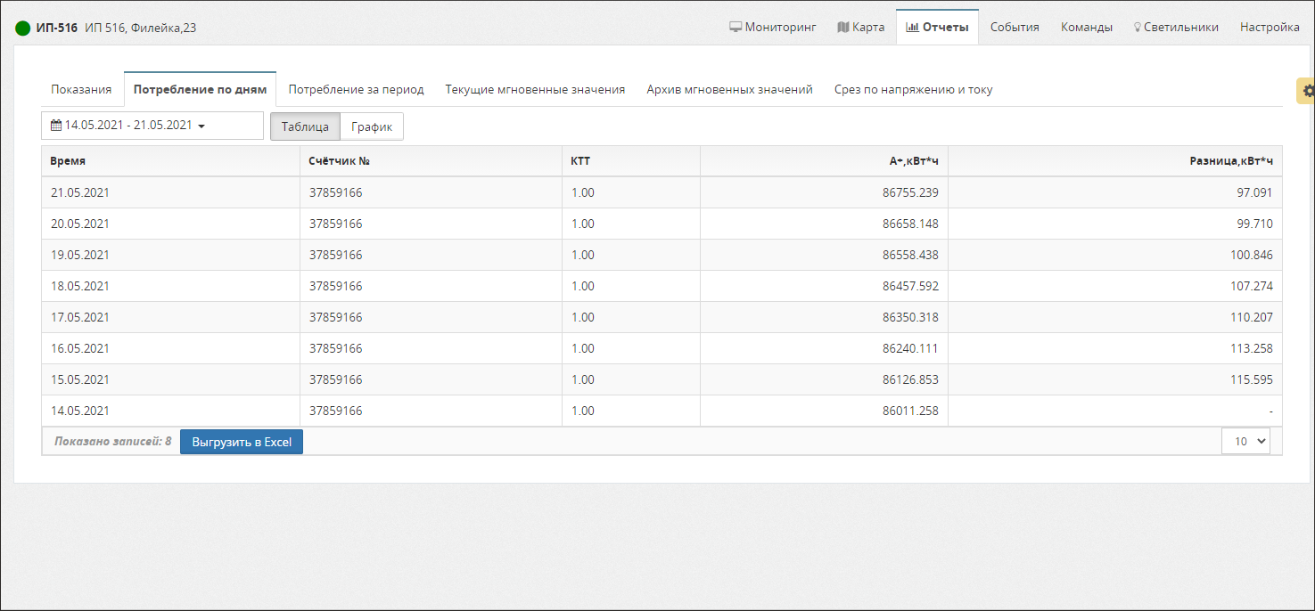
Task: Open the Мониторинг tab
Action: tap(772, 27)
